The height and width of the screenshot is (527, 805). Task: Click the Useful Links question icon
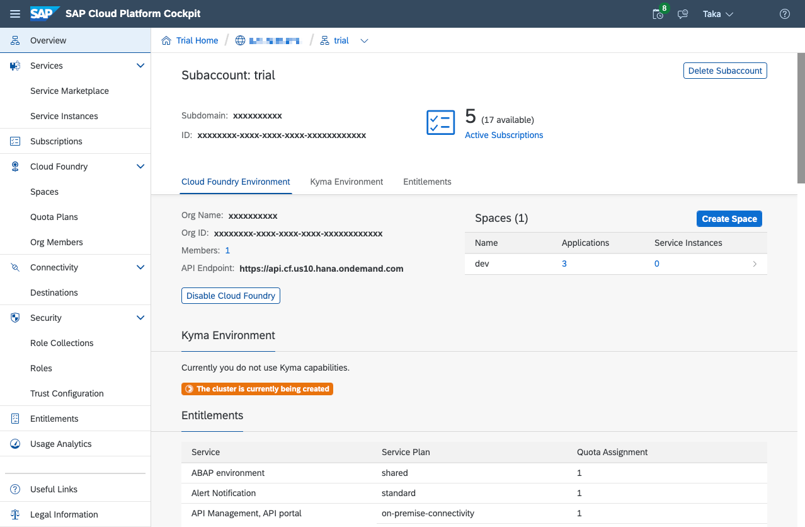tap(16, 489)
